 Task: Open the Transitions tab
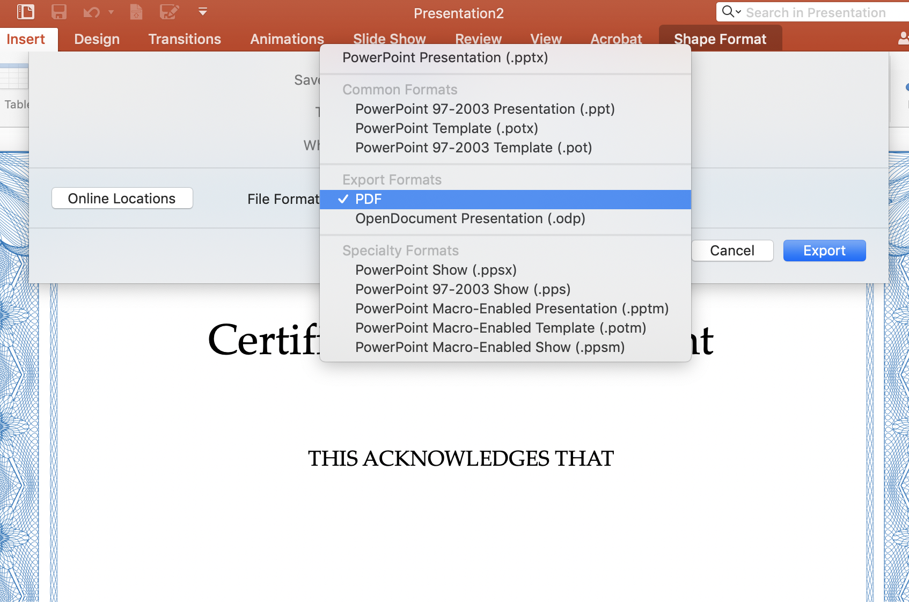point(185,39)
